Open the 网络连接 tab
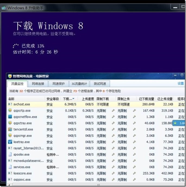 (x=38, y=83)
